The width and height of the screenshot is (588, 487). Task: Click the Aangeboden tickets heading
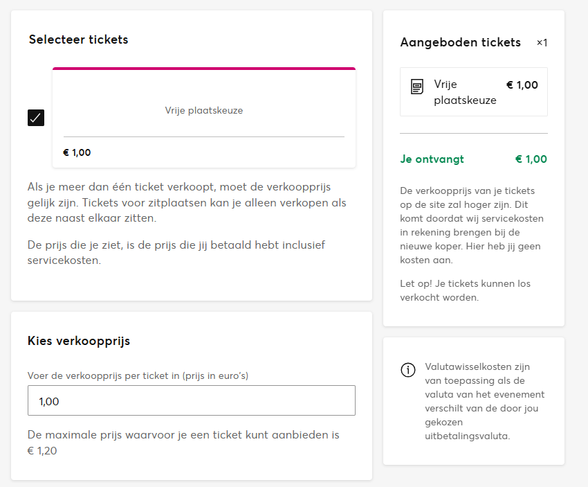coord(460,42)
